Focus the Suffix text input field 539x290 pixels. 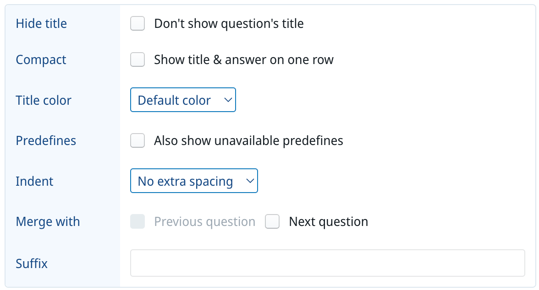coord(327,263)
